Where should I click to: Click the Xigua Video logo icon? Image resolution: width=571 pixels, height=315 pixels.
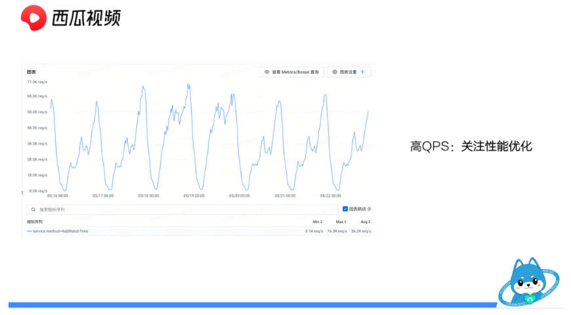tap(34, 18)
